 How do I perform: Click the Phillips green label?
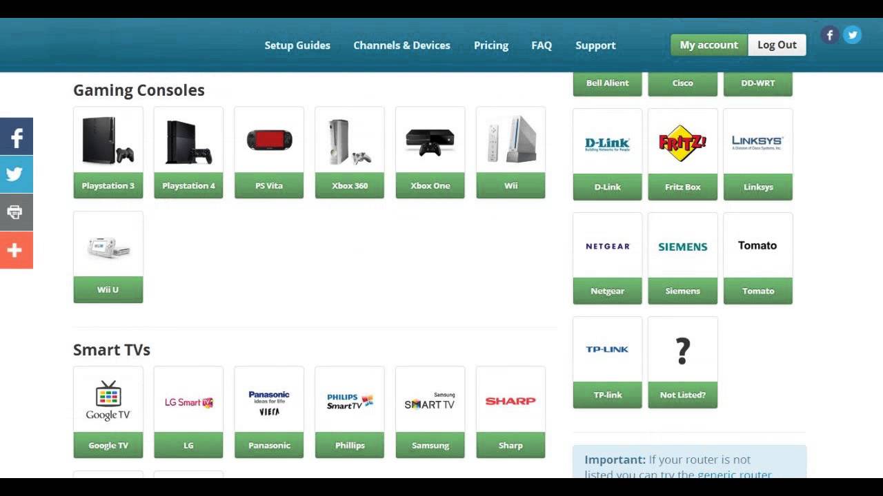tap(350, 445)
